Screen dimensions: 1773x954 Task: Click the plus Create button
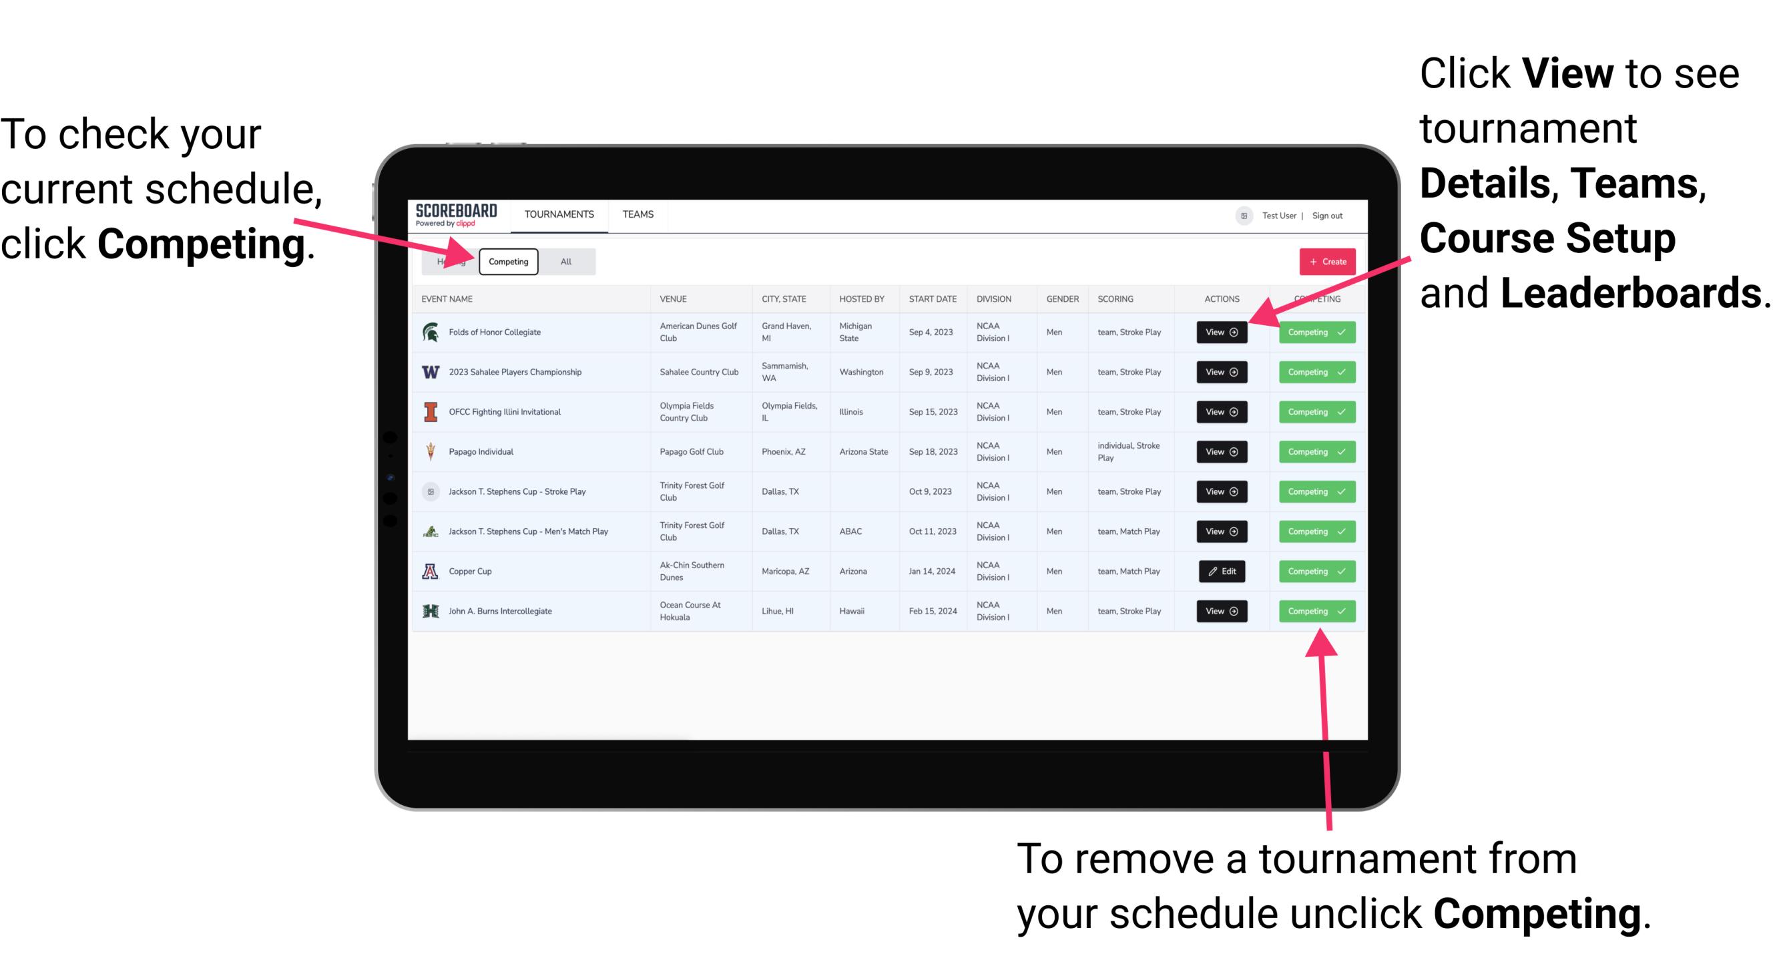pyautogui.click(x=1324, y=261)
